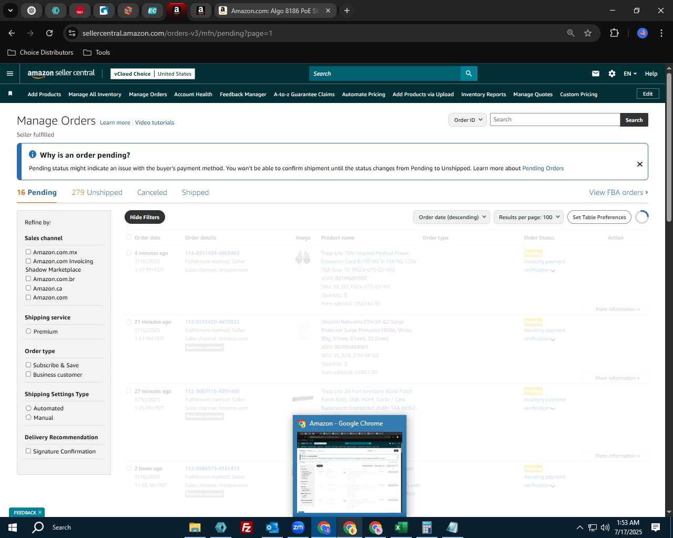The image size is (673, 538).
Task: Check the Amazon.com.br sales channel
Action: (28, 278)
